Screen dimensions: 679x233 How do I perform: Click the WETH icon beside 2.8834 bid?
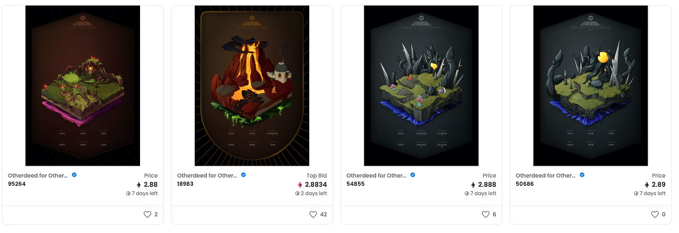pos(300,185)
